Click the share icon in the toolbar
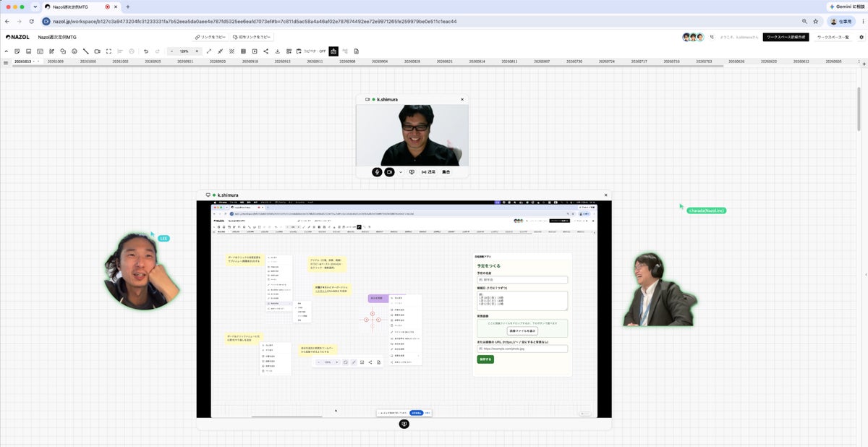 (266, 51)
